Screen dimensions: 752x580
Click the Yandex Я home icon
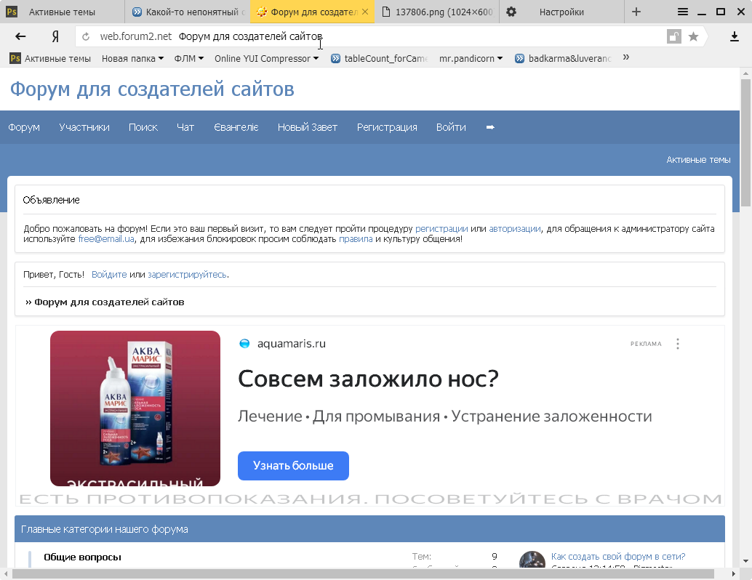pyautogui.click(x=55, y=36)
